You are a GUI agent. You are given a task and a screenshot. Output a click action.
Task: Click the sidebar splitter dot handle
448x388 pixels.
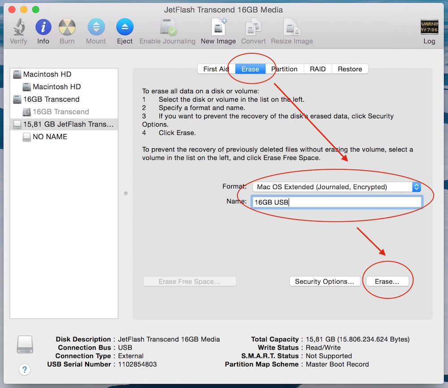pos(126,194)
